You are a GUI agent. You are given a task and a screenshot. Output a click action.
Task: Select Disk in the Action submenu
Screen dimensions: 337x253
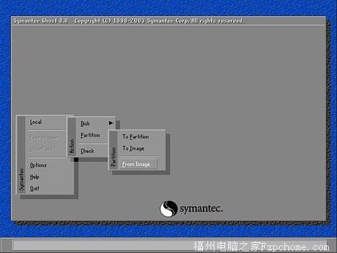[x=85, y=123]
